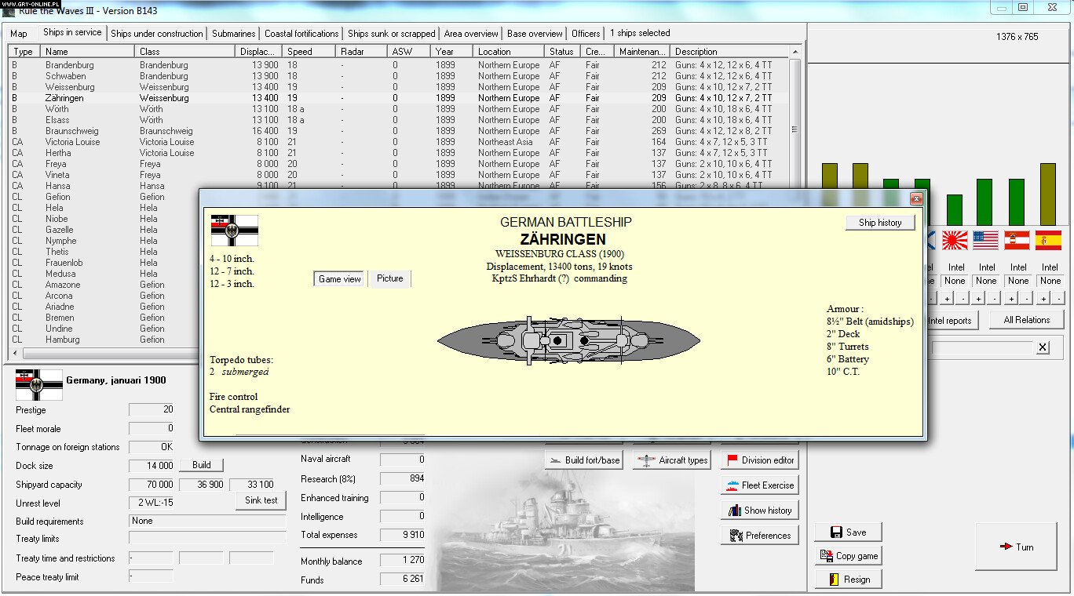
Task: Open the Build fort/base tool
Action: (584, 460)
